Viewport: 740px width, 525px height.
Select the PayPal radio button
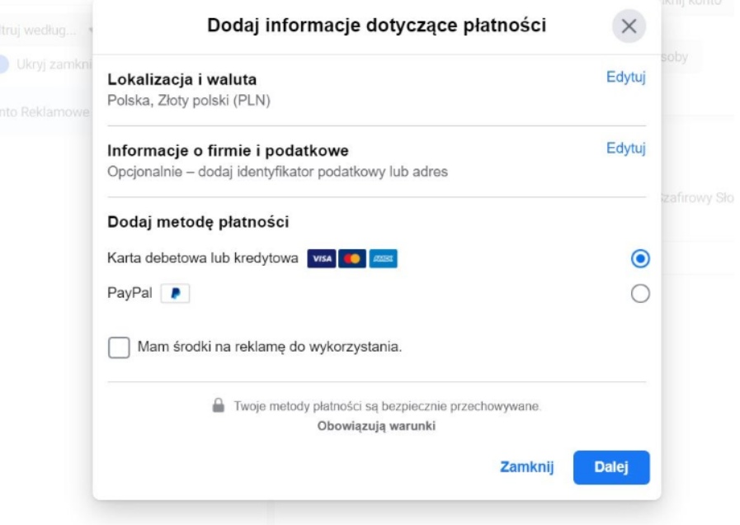(x=639, y=294)
